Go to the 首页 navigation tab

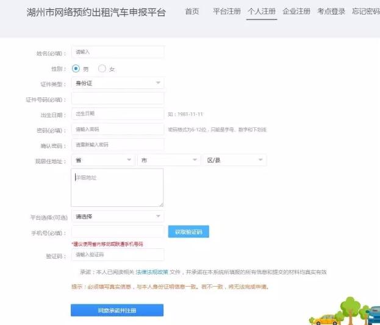click(192, 12)
